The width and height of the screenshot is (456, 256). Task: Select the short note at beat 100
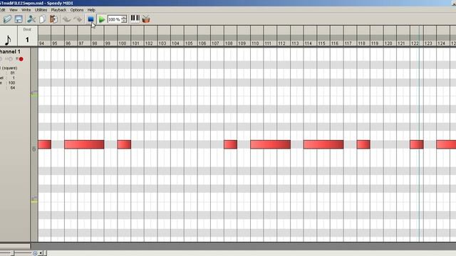124,144
